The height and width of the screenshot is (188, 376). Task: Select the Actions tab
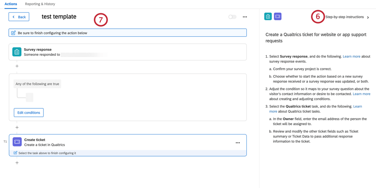(x=11, y=4)
